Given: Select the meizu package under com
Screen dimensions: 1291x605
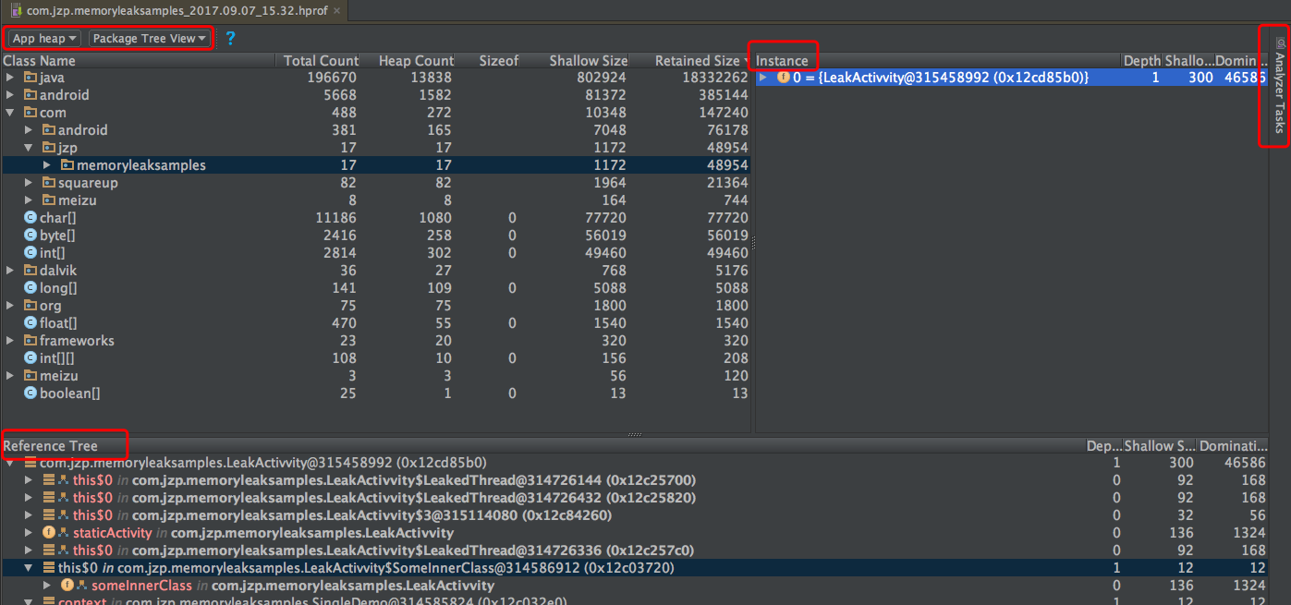Looking at the screenshot, I should (x=376, y=200).
